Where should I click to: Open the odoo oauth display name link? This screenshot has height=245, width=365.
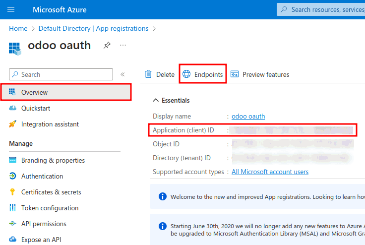click(248, 116)
